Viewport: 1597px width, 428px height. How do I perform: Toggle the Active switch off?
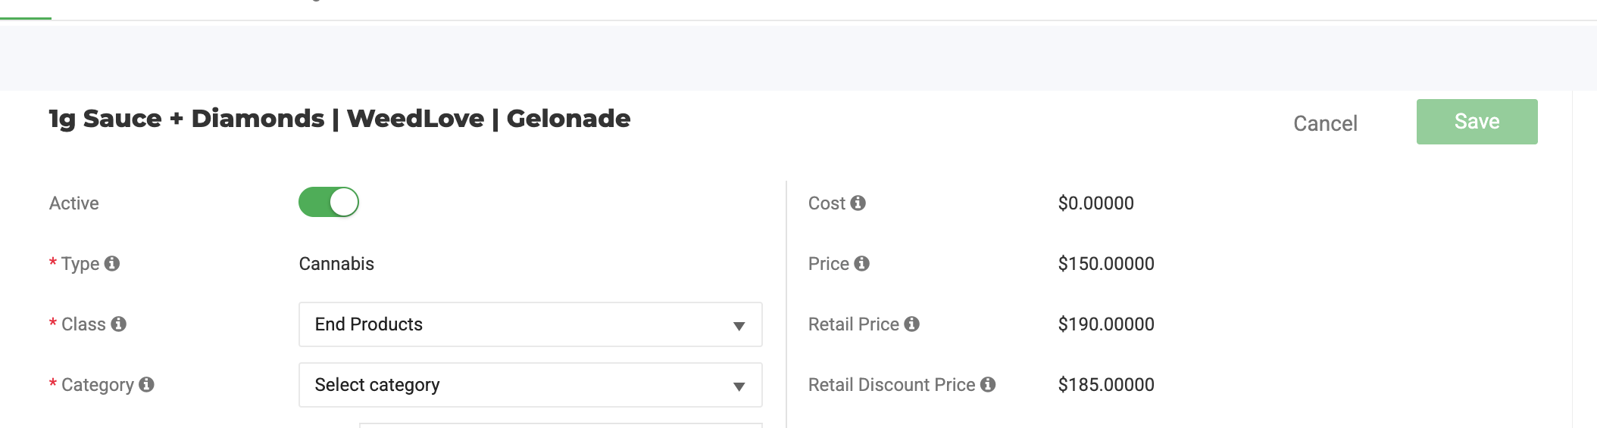329,203
